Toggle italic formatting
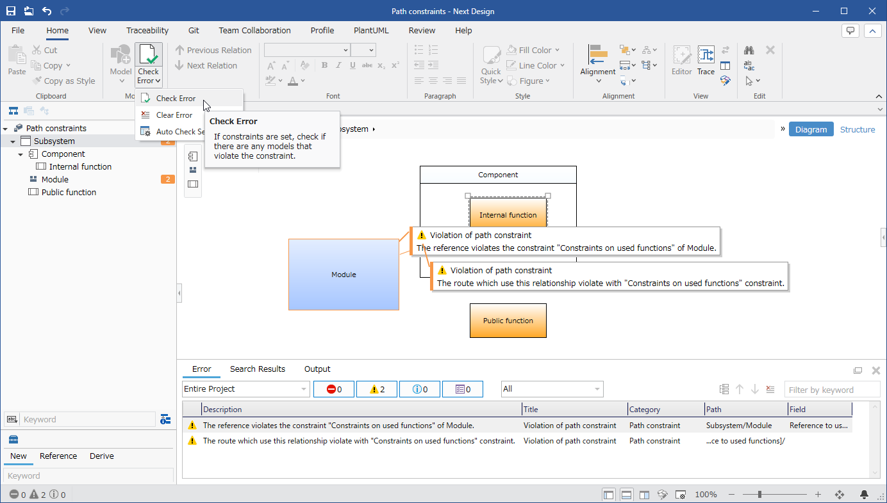This screenshot has height=503, width=887. click(338, 65)
